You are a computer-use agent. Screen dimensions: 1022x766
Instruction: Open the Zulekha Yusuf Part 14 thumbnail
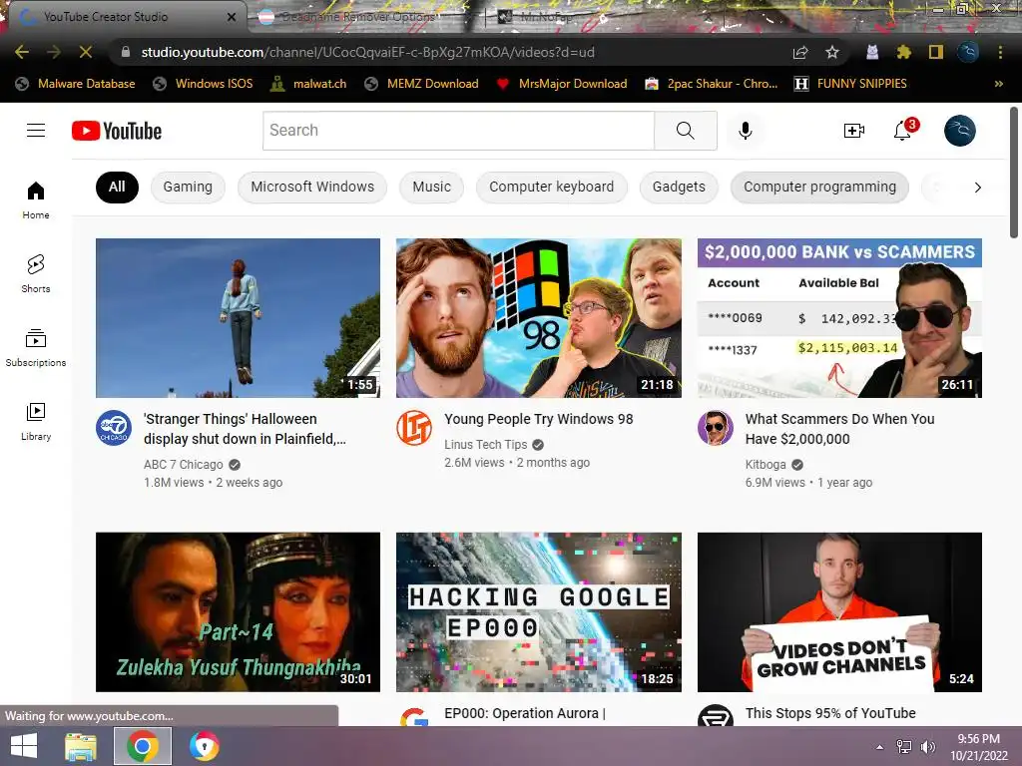238,612
